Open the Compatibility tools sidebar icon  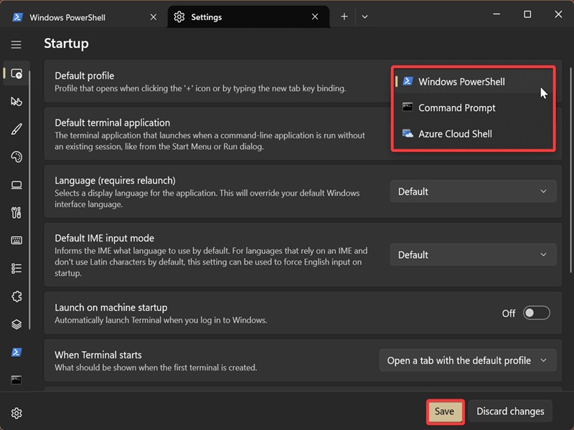tap(17, 213)
